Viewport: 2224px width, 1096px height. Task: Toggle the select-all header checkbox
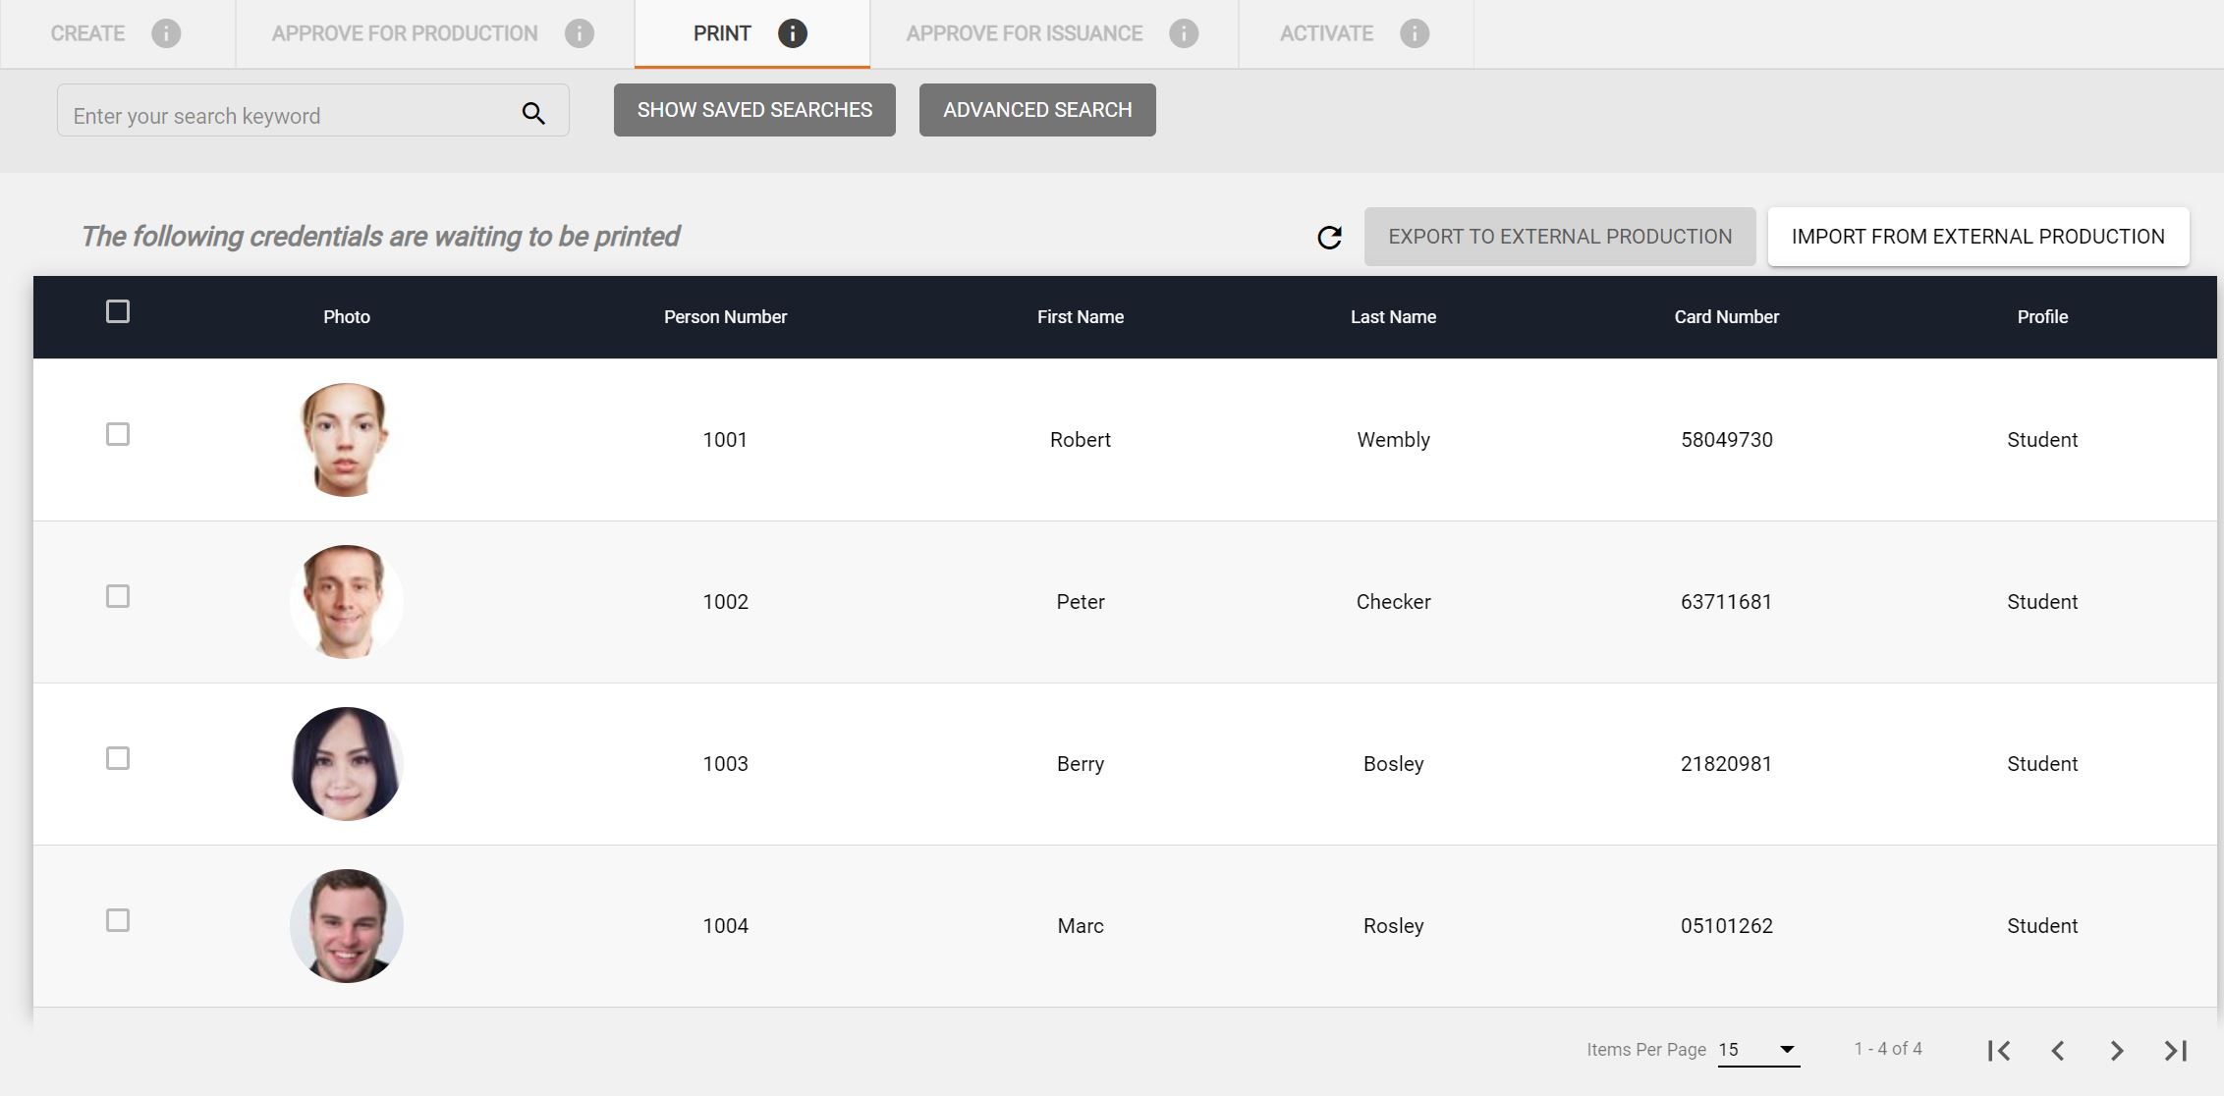click(118, 311)
